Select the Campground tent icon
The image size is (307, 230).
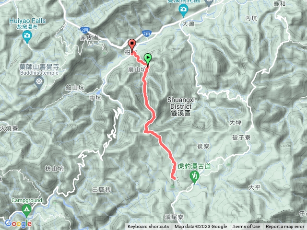pos(27,210)
